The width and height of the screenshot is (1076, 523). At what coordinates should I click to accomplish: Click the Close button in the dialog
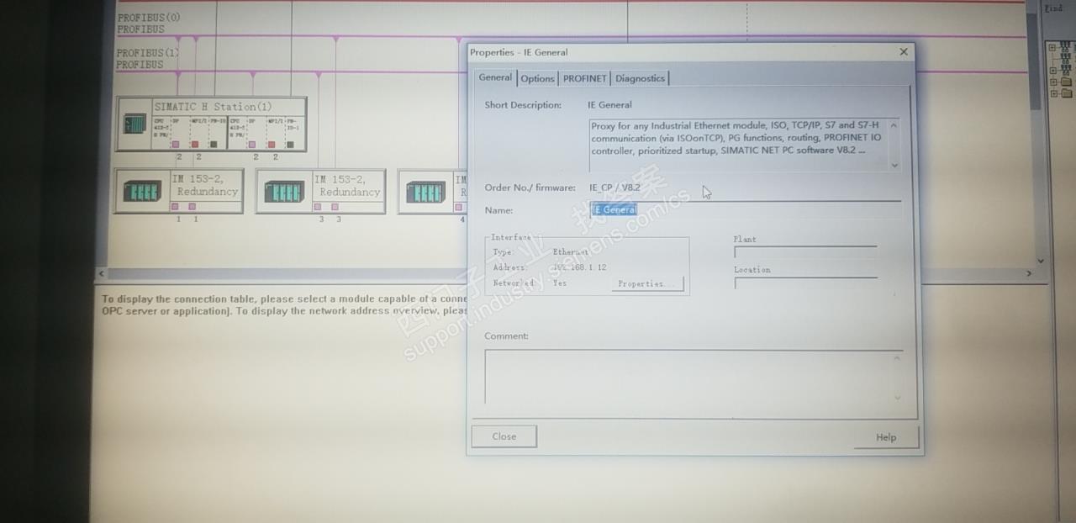pos(504,436)
